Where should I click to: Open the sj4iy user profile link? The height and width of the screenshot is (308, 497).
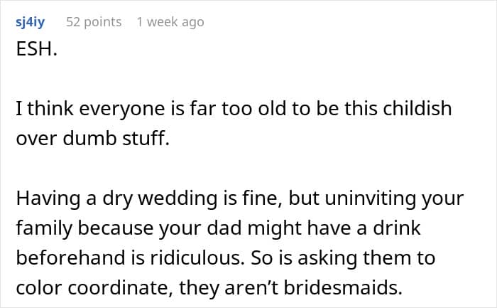(30, 22)
